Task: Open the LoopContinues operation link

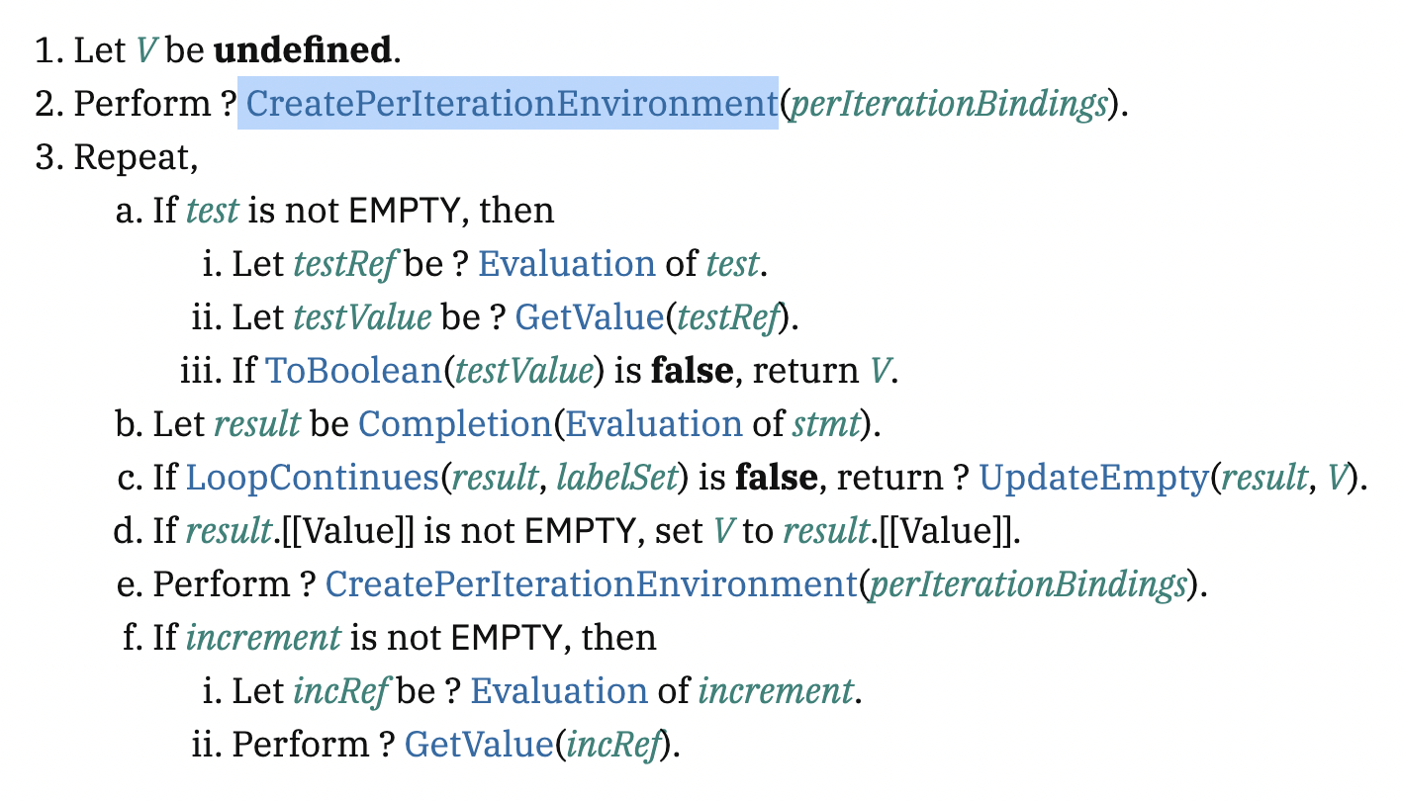Action: 312,478
